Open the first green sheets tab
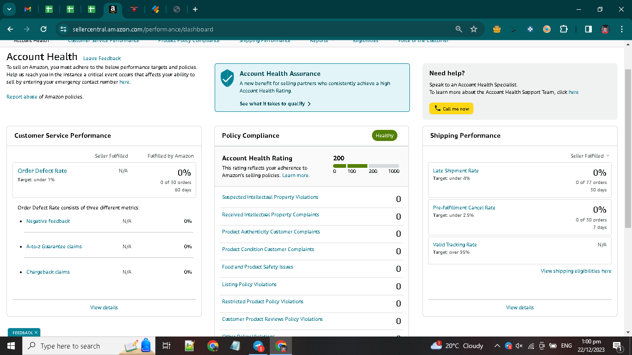 pos(49,9)
